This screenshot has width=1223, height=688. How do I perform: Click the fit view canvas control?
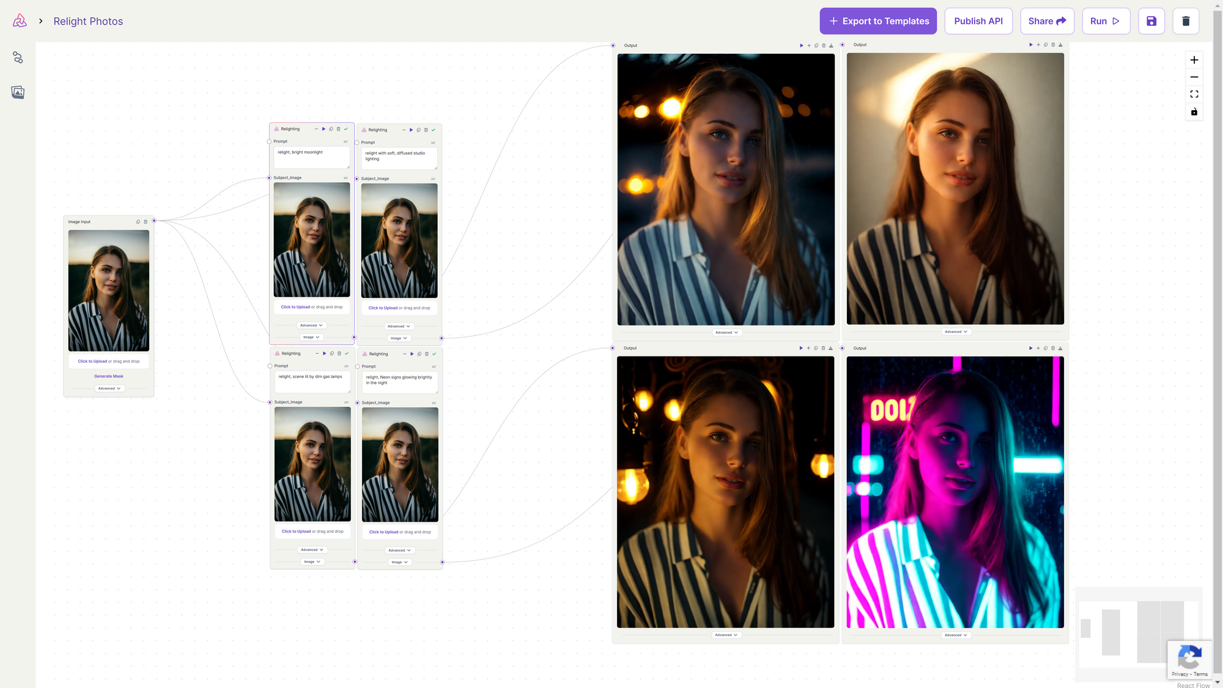tap(1194, 94)
